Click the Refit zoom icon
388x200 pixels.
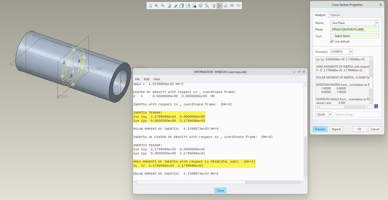[150, 5]
